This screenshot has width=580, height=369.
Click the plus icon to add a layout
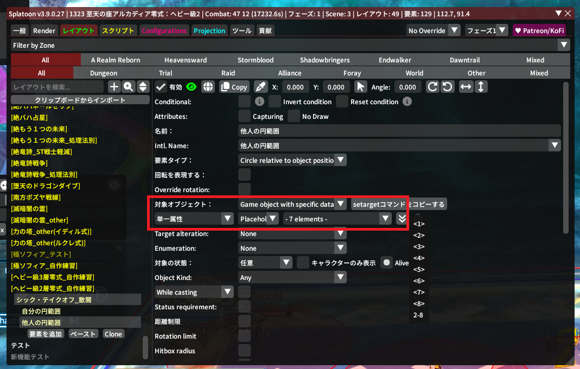click(114, 87)
